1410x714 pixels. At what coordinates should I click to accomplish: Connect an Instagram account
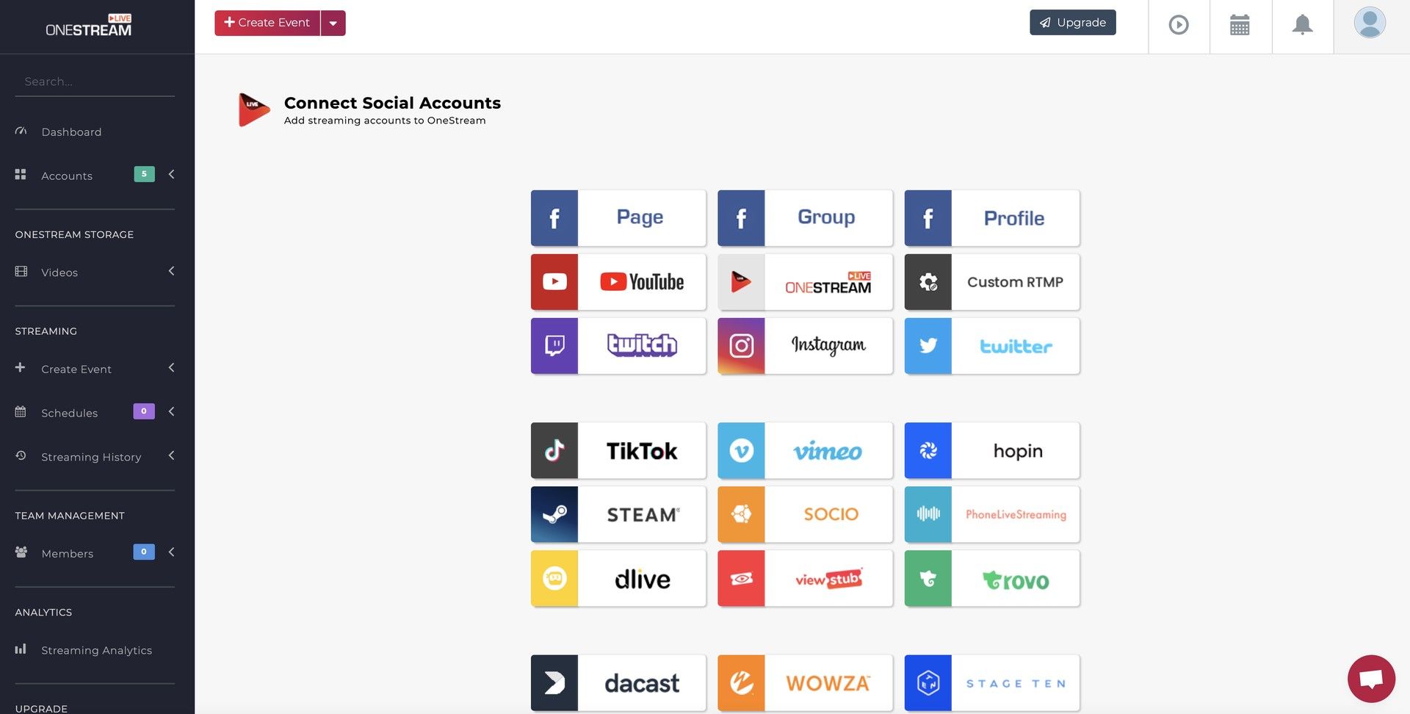(x=805, y=346)
